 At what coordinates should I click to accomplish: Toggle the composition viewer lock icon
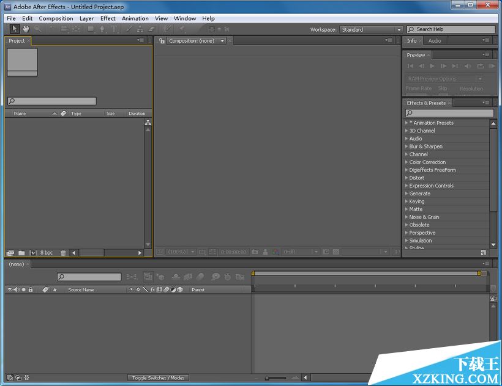coord(162,40)
